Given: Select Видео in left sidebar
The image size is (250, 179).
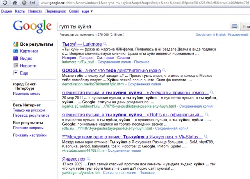Looking at the screenshot, I should pyautogui.click(x=26, y=58).
